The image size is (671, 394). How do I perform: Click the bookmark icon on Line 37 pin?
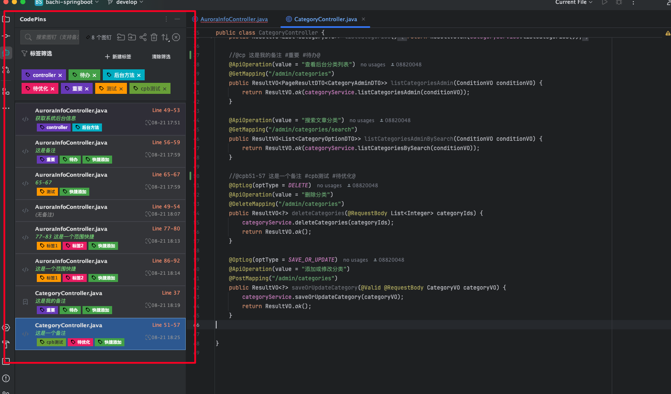(25, 302)
